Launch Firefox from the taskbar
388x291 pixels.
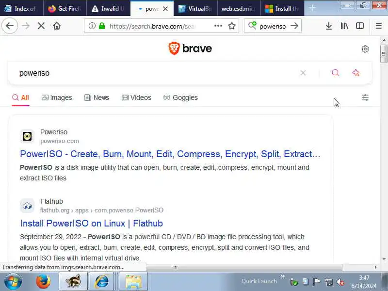(43, 282)
